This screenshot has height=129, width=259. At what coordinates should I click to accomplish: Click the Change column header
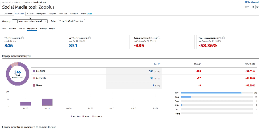198,64
